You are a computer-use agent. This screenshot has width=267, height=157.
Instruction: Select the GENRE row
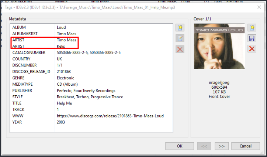[x=91, y=78]
